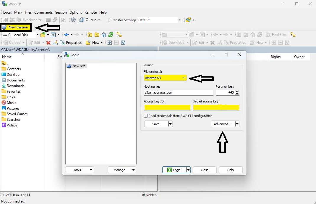Image resolution: width=316 pixels, height=204 pixels.
Task: Select the Downloads folder in local panel
Action: click(x=13, y=86)
